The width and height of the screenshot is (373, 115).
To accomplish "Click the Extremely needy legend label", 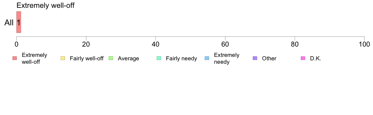I will [227, 58].
